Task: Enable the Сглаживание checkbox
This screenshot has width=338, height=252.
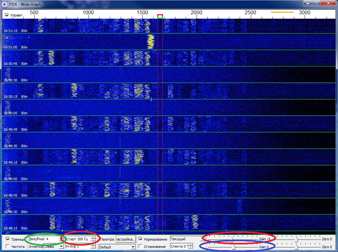Action: [141, 247]
